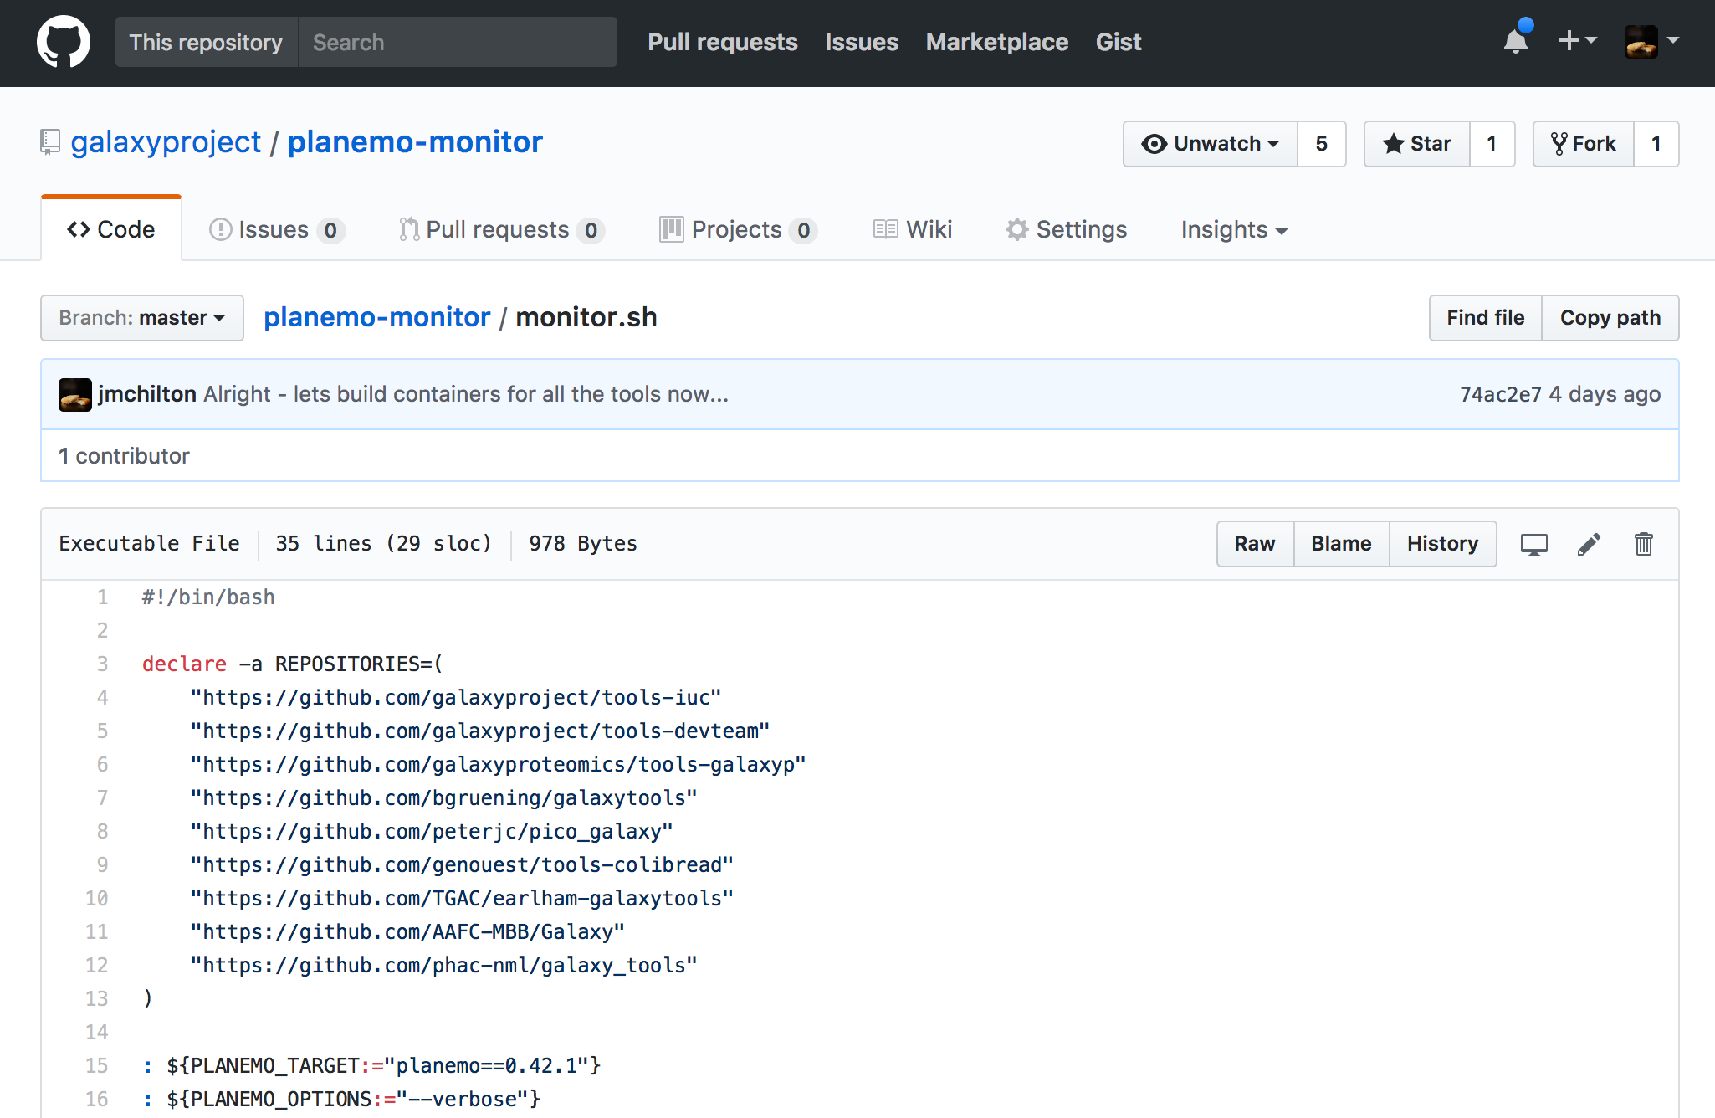
Task: Click the peterjc/pico_galaxy URL line
Action: 432,831
